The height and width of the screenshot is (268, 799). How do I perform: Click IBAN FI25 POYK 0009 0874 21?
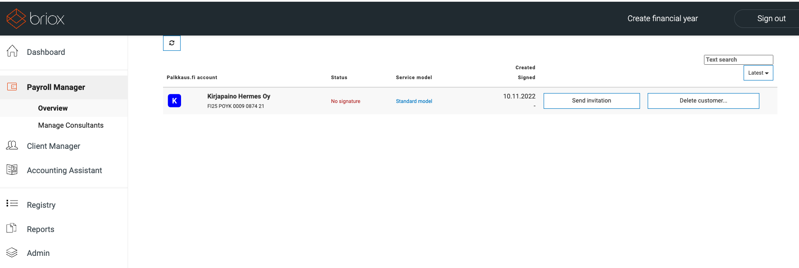tap(236, 106)
